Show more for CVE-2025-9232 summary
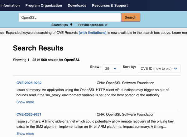Image resolution: width=187 pixels, height=137 pixels. point(25,102)
